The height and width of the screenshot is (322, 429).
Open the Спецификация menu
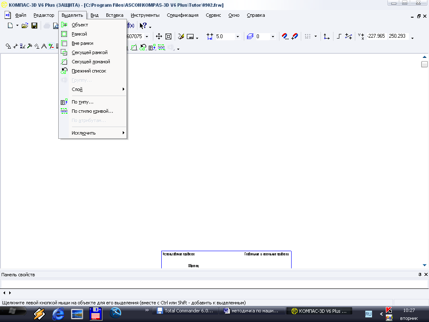click(183, 16)
